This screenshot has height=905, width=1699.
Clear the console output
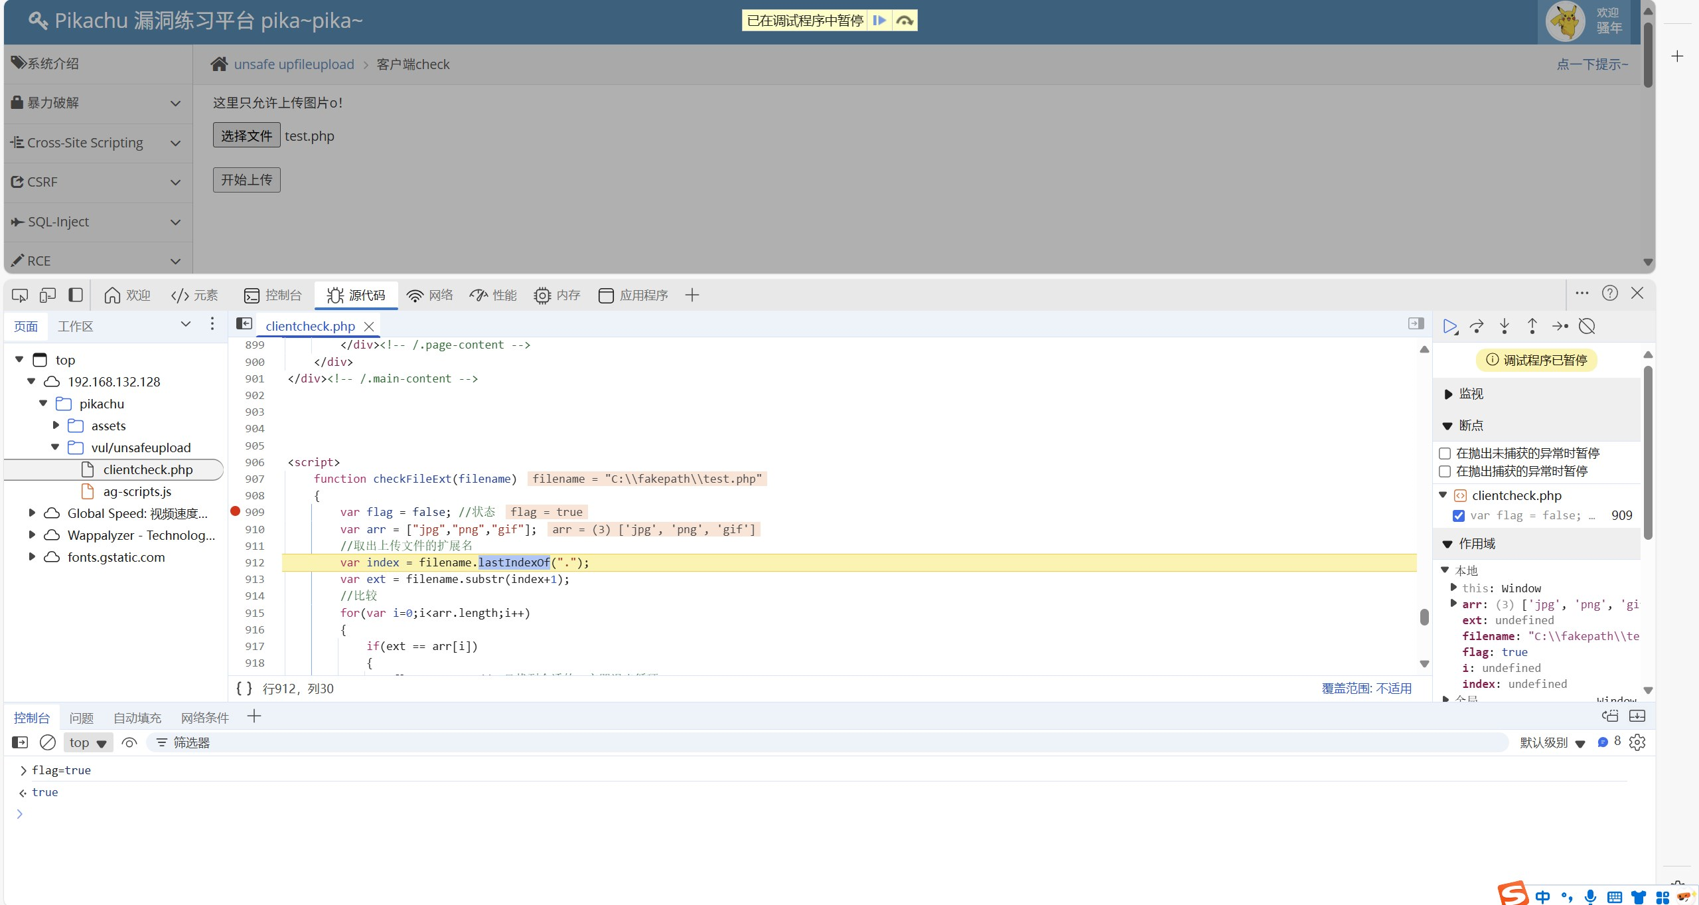(48, 742)
